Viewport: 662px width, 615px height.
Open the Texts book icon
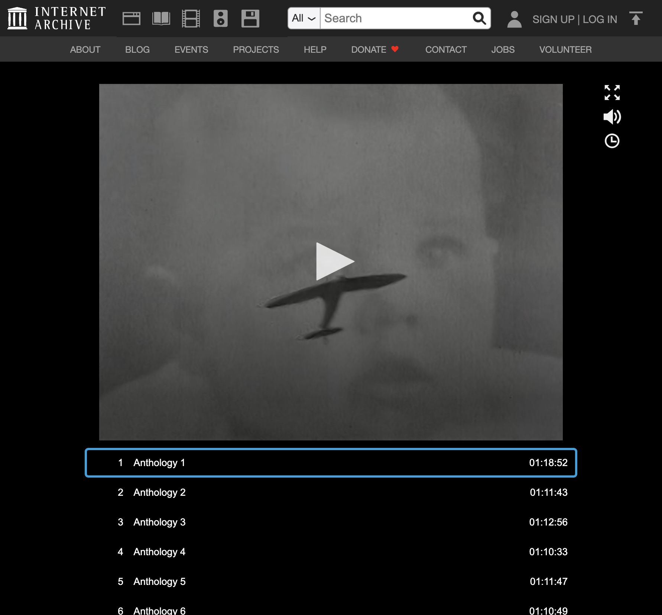click(161, 19)
